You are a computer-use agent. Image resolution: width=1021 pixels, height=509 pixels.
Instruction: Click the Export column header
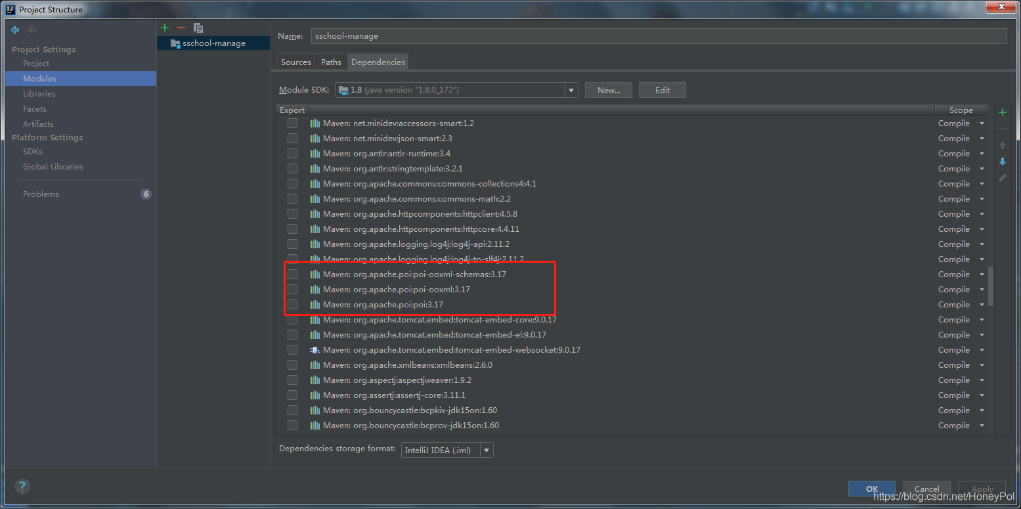tap(292, 110)
